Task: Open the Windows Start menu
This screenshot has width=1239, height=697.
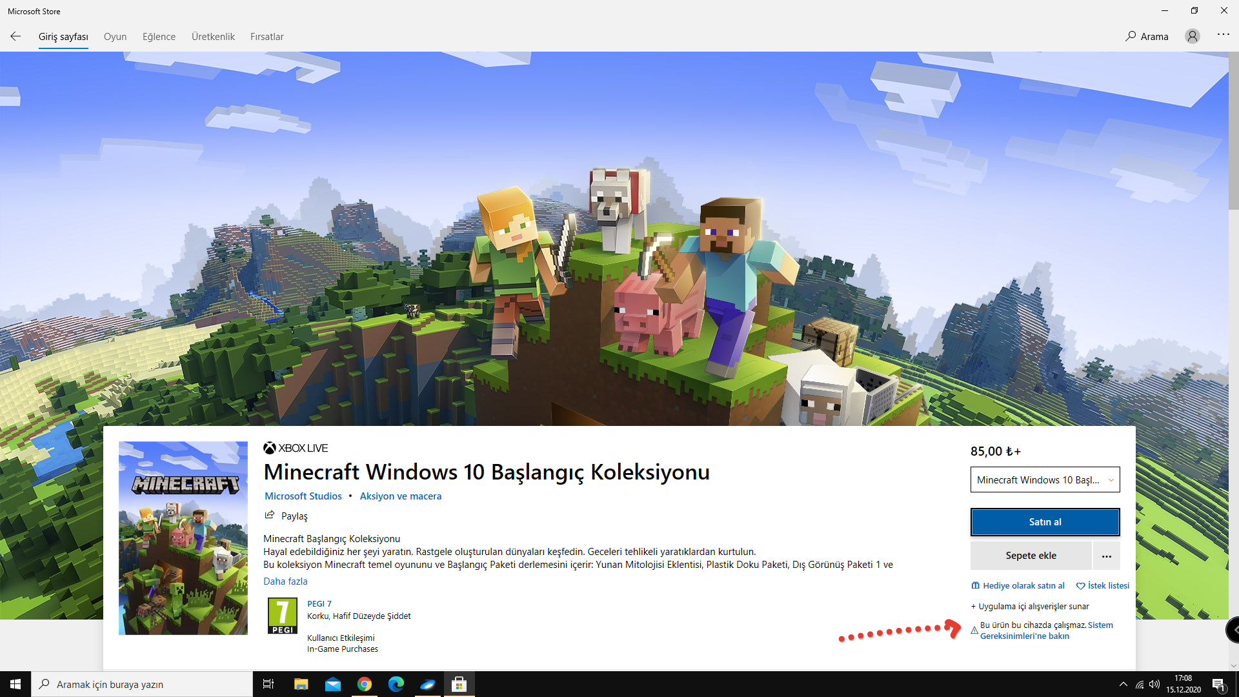Action: (x=15, y=684)
